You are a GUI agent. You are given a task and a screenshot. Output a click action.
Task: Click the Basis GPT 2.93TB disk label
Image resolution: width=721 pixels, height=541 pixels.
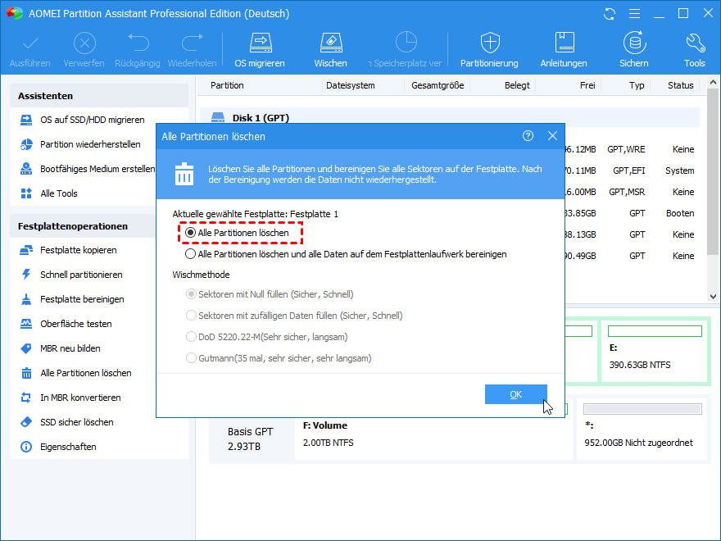250,439
